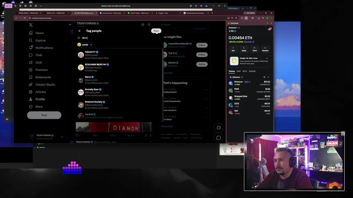Switch to the Imagine - Grok tab
Viewport: 353px width, 198px height.
(x=168, y=13)
